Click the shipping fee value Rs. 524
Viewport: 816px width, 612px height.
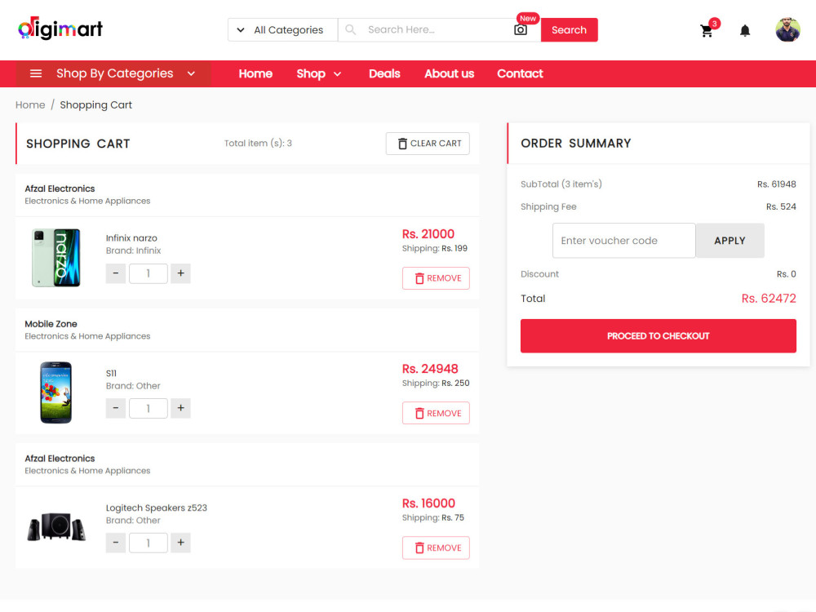[x=781, y=206]
